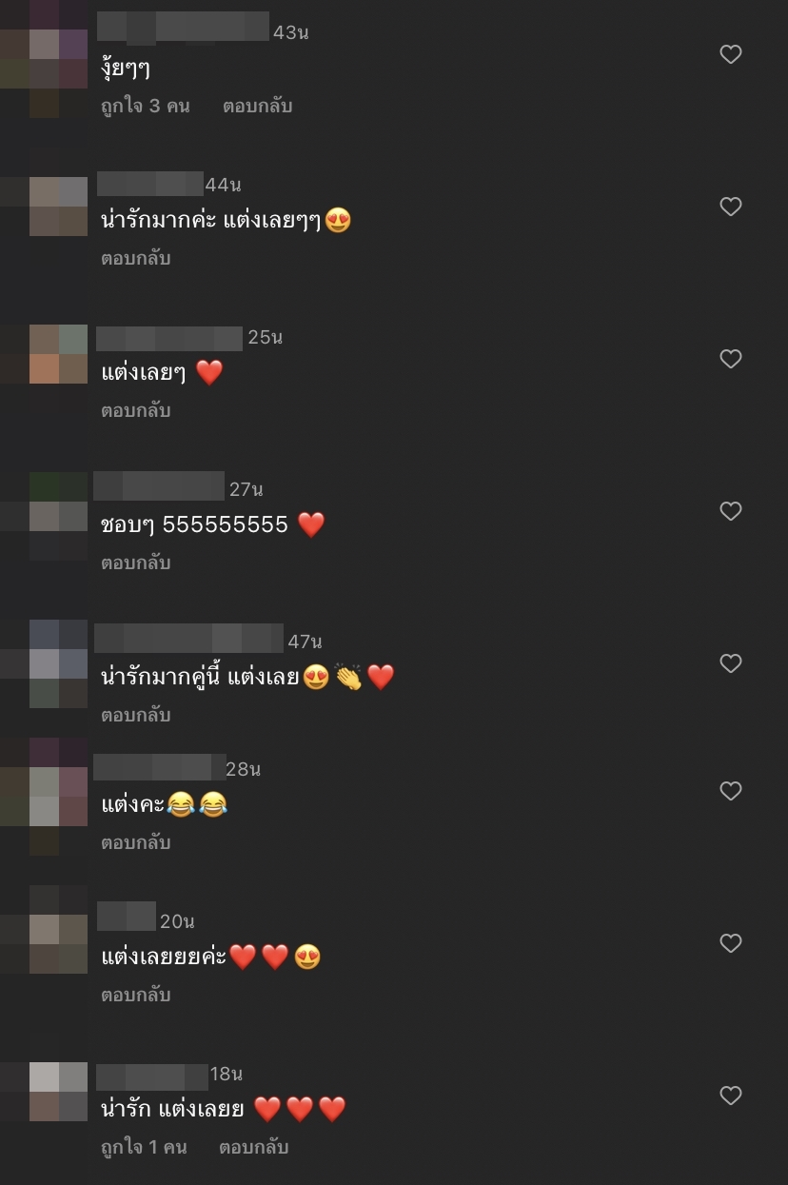View "ถูกใจ 1 คน" likes list
The height and width of the screenshot is (1185, 788).
point(144,1148)
